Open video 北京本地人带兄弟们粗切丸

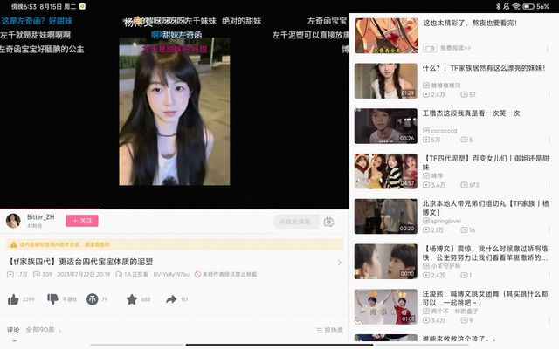pyautogui.click(x=486, y=208)
